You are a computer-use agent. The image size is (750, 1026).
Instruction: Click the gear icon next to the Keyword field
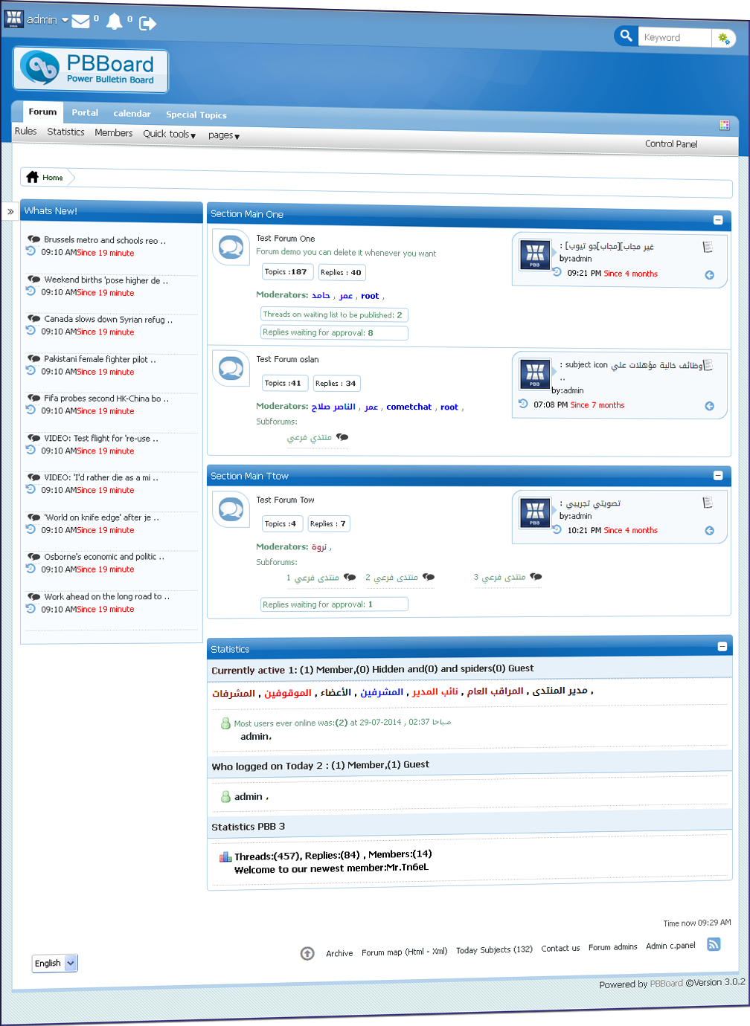click(x=722, y=37)
